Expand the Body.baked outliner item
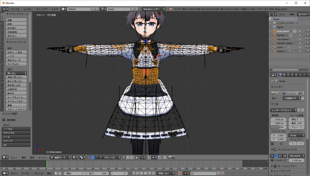The height and width of the screenshot is (176, 310). point(270,31)
